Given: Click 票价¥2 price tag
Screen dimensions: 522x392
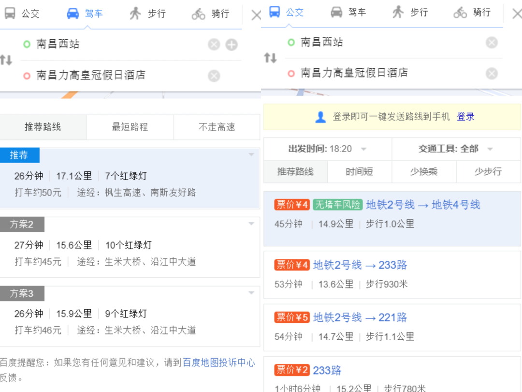Looking at the screenshot, I should [292, 370].
